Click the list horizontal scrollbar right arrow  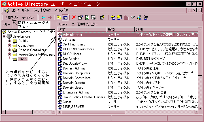pos(196,112)
